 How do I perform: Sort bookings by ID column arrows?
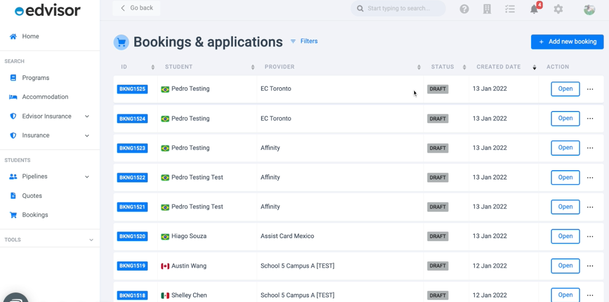(x=153, y=67)
